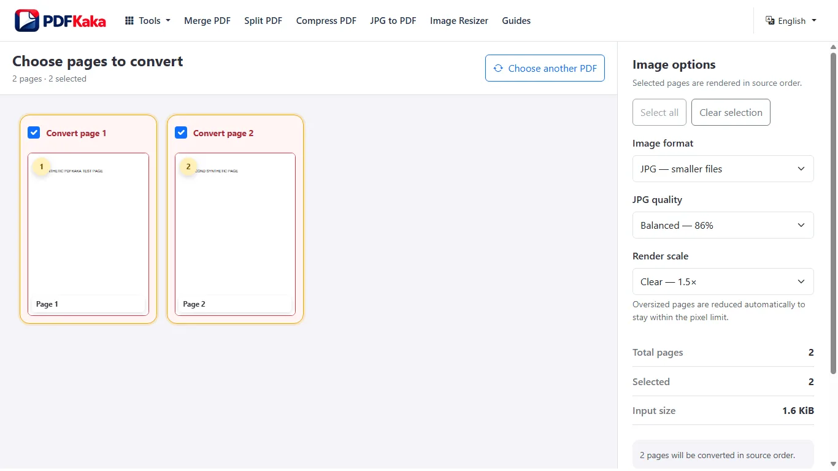Screen dimensions: 838x471
Task: Click the Clear selection button
Action: (x=731, y=112)
